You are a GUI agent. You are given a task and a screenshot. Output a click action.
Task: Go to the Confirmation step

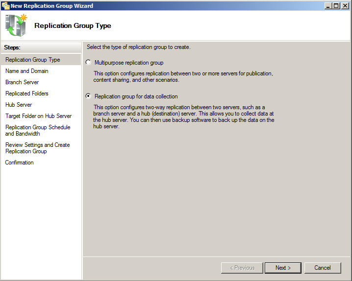coord(20,163)
